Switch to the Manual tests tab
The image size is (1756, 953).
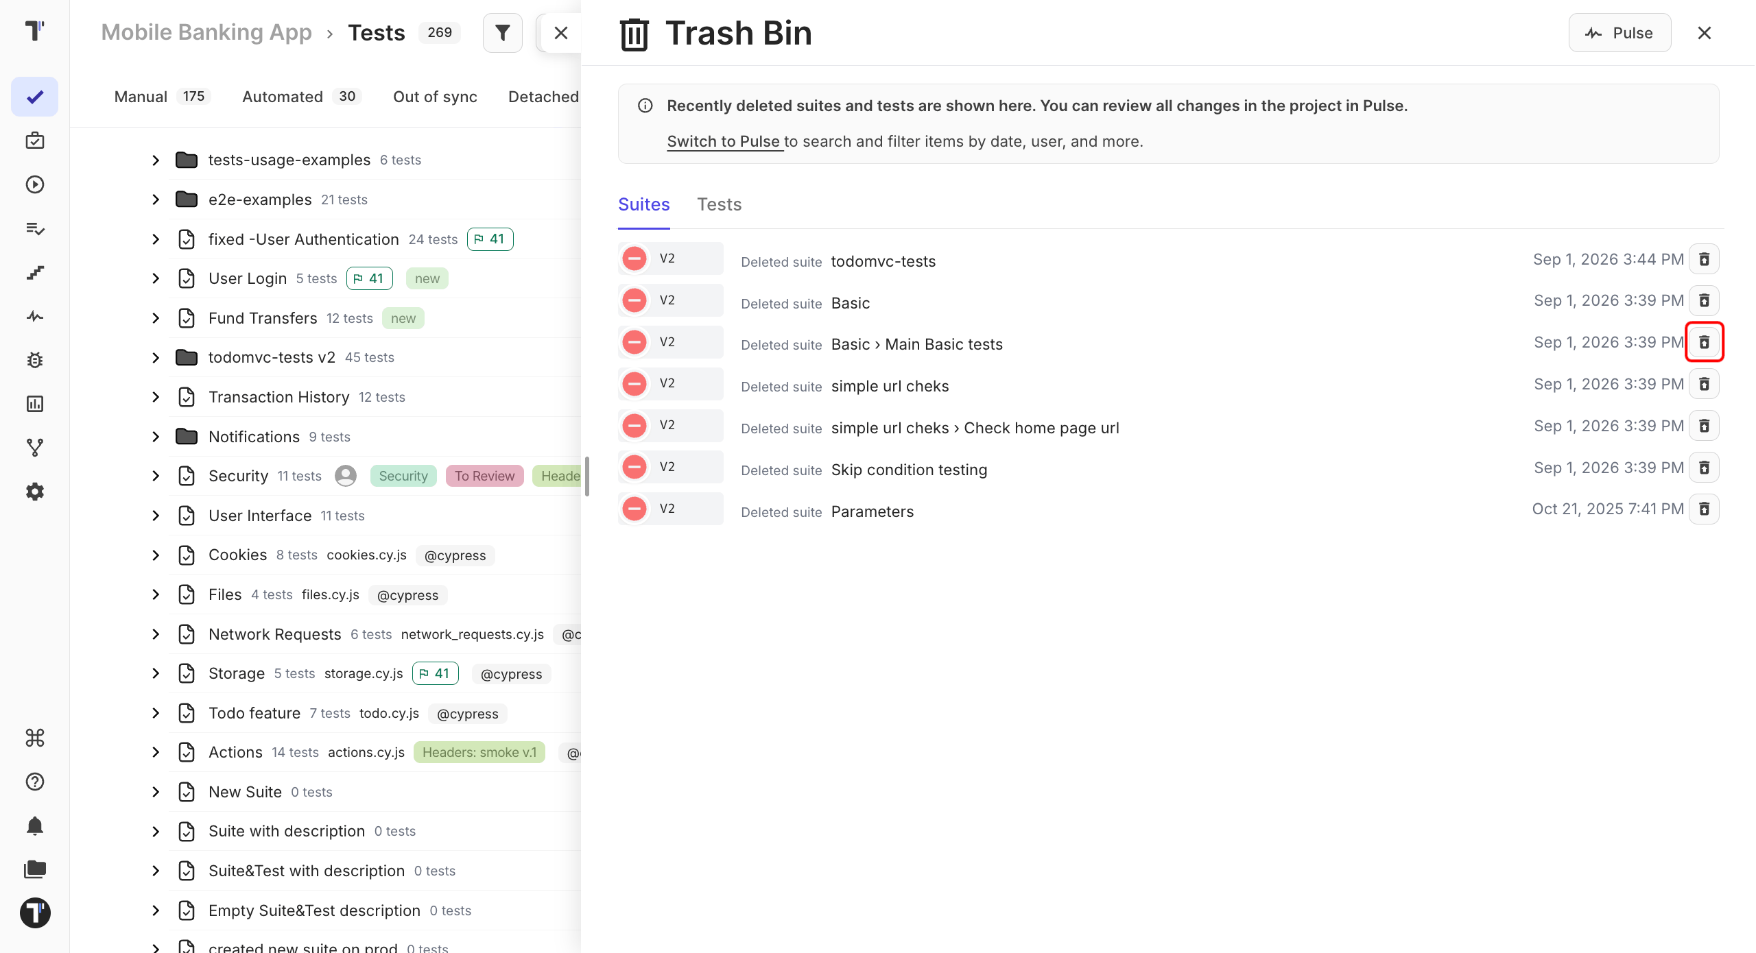(162, 97)
